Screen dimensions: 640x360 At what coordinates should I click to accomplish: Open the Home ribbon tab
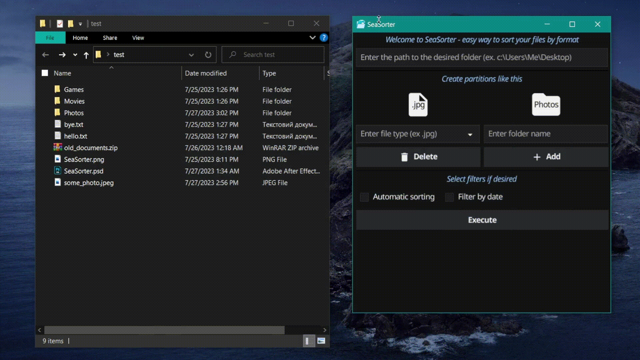(x=80, y=38)
